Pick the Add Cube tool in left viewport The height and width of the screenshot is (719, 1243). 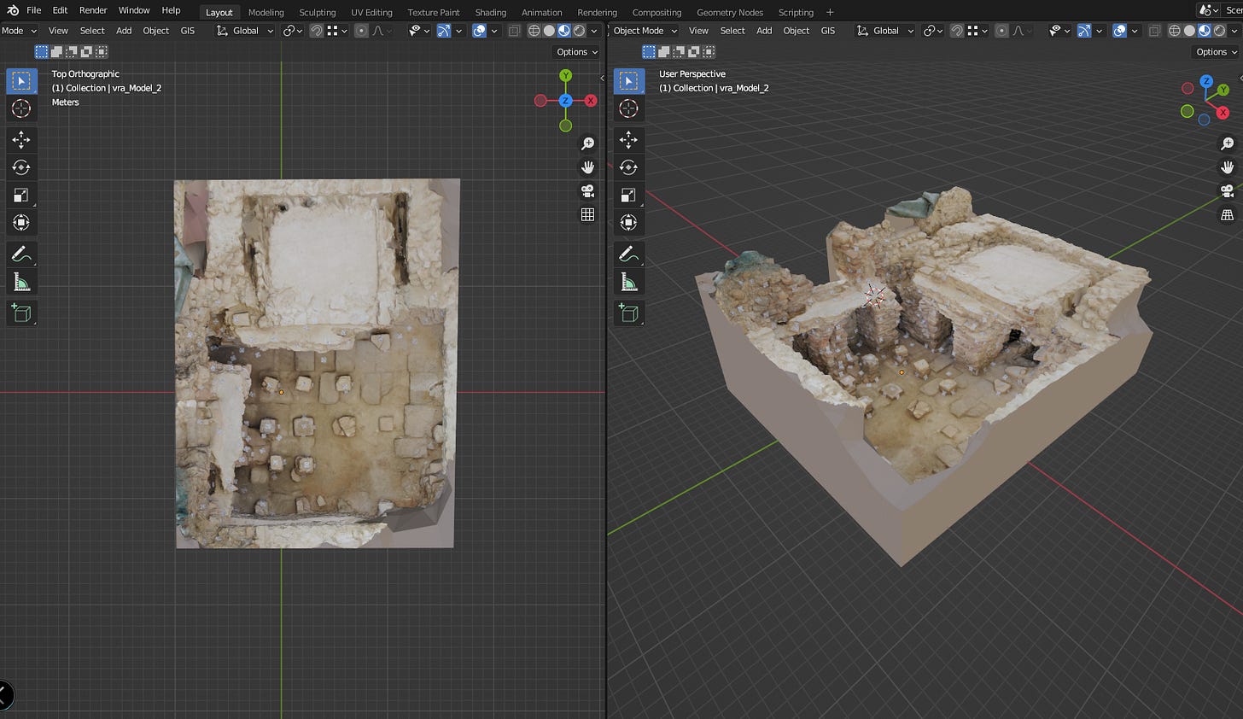[21, 313]
